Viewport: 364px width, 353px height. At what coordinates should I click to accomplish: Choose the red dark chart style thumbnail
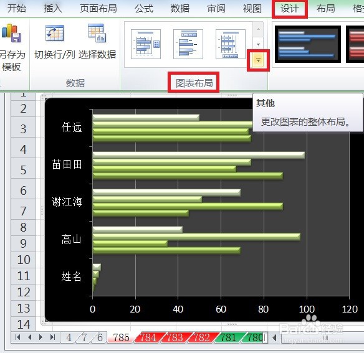[355, 44]
